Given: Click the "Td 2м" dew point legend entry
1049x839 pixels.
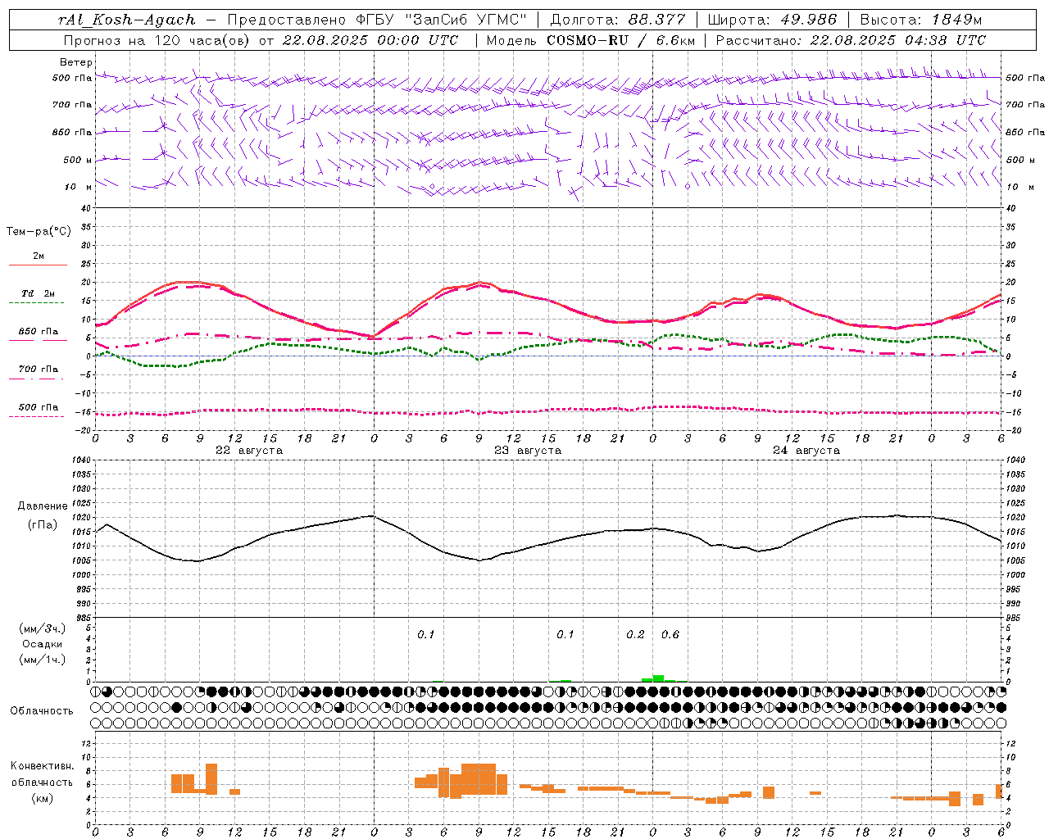Looking at the screenshot, I should point(38,293).
